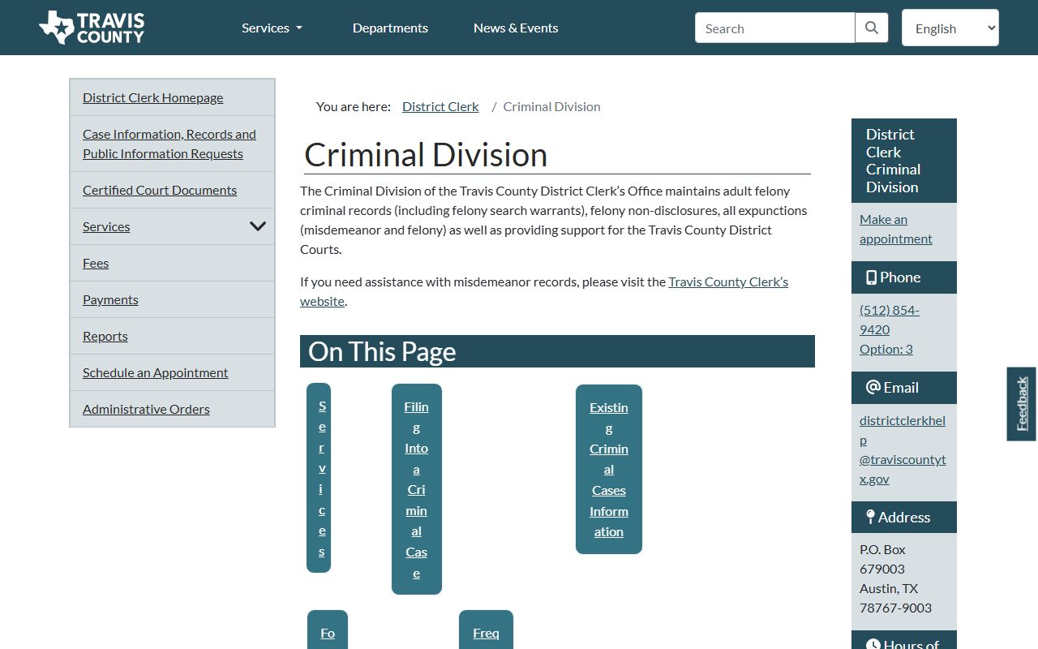This screenshot has height=649, width=1038.
Task: Open District Clerk Homepage link
Action: point(152,97)
